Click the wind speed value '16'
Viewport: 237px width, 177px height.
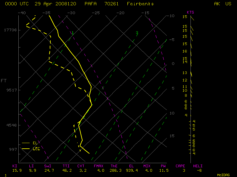(185, 51)
